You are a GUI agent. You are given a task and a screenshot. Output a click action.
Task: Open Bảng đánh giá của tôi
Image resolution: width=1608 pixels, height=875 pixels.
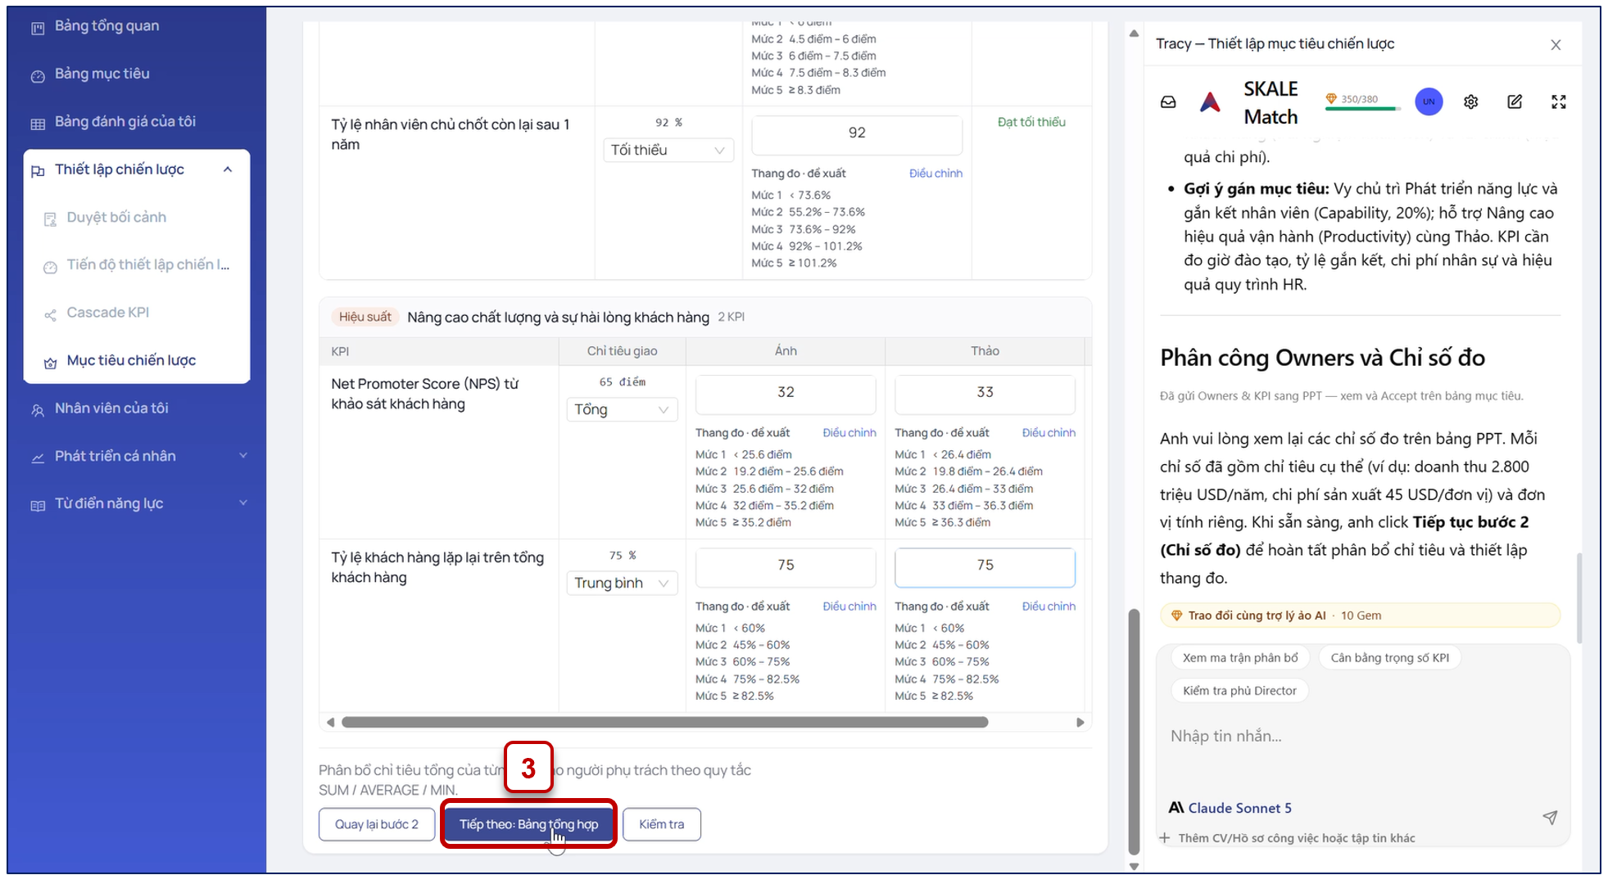click(x=125, y=122)
